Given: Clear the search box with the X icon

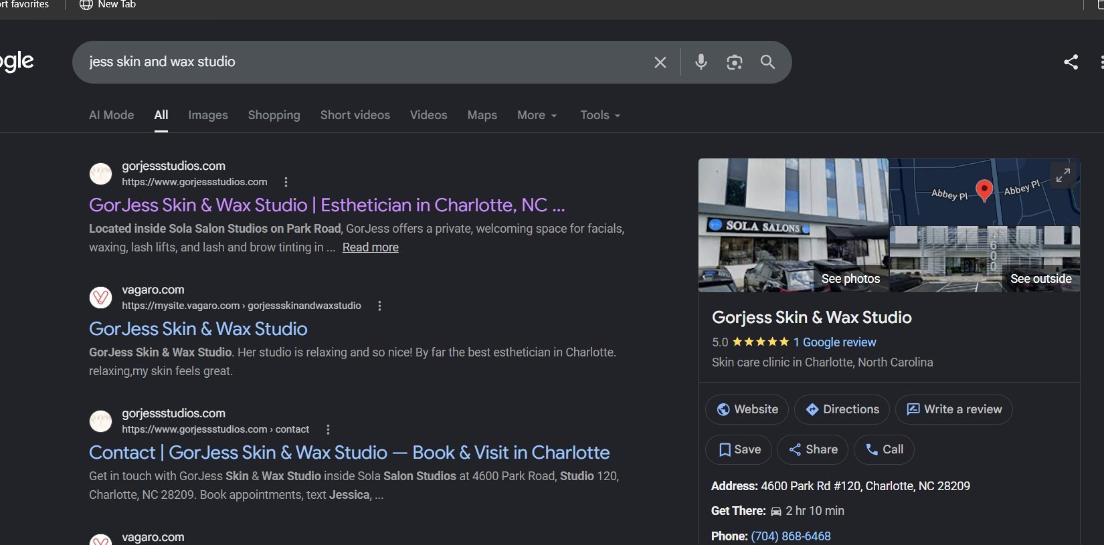Looking at the screenshot, I should point(660,62).
